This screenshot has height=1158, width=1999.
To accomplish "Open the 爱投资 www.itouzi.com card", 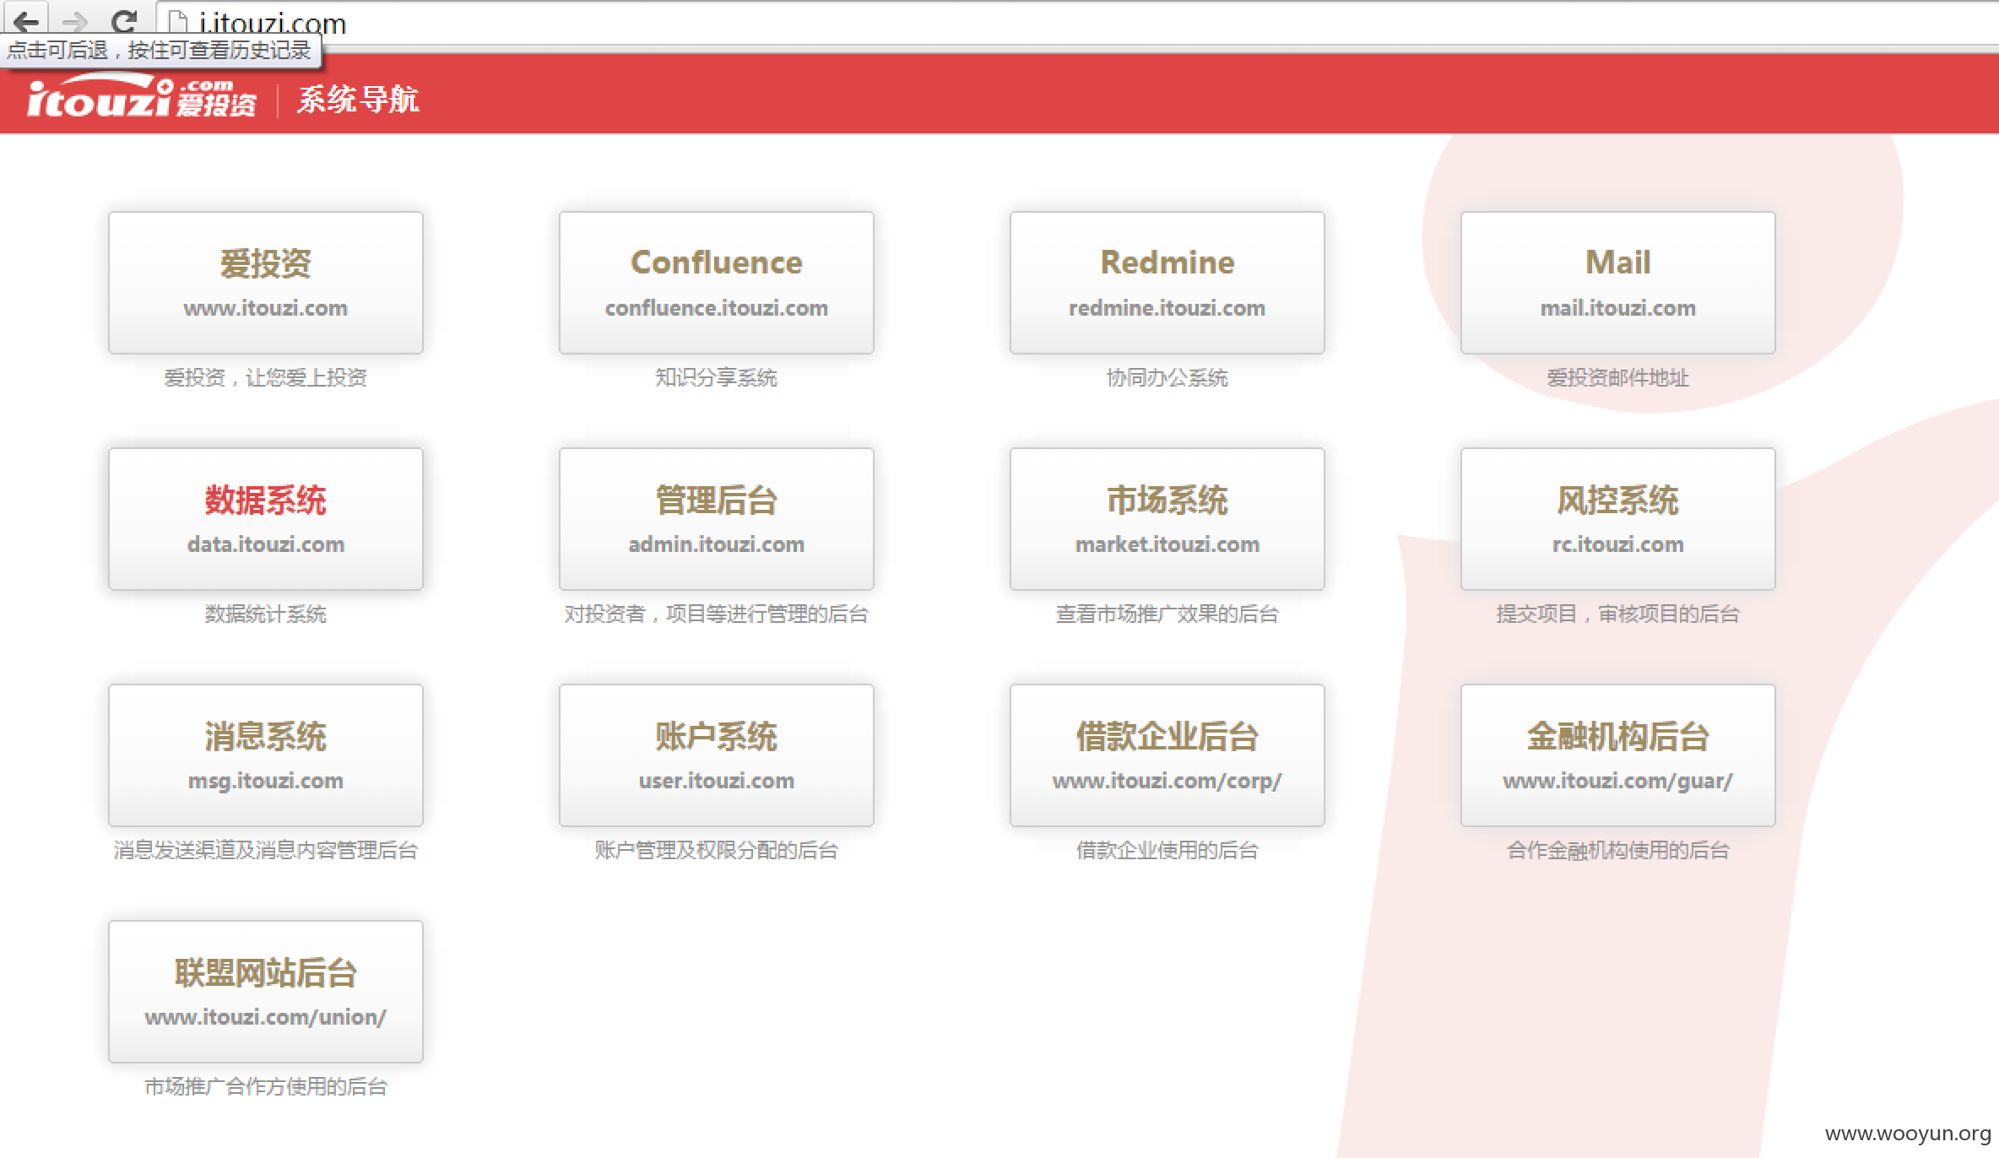I will pos(266,283).
